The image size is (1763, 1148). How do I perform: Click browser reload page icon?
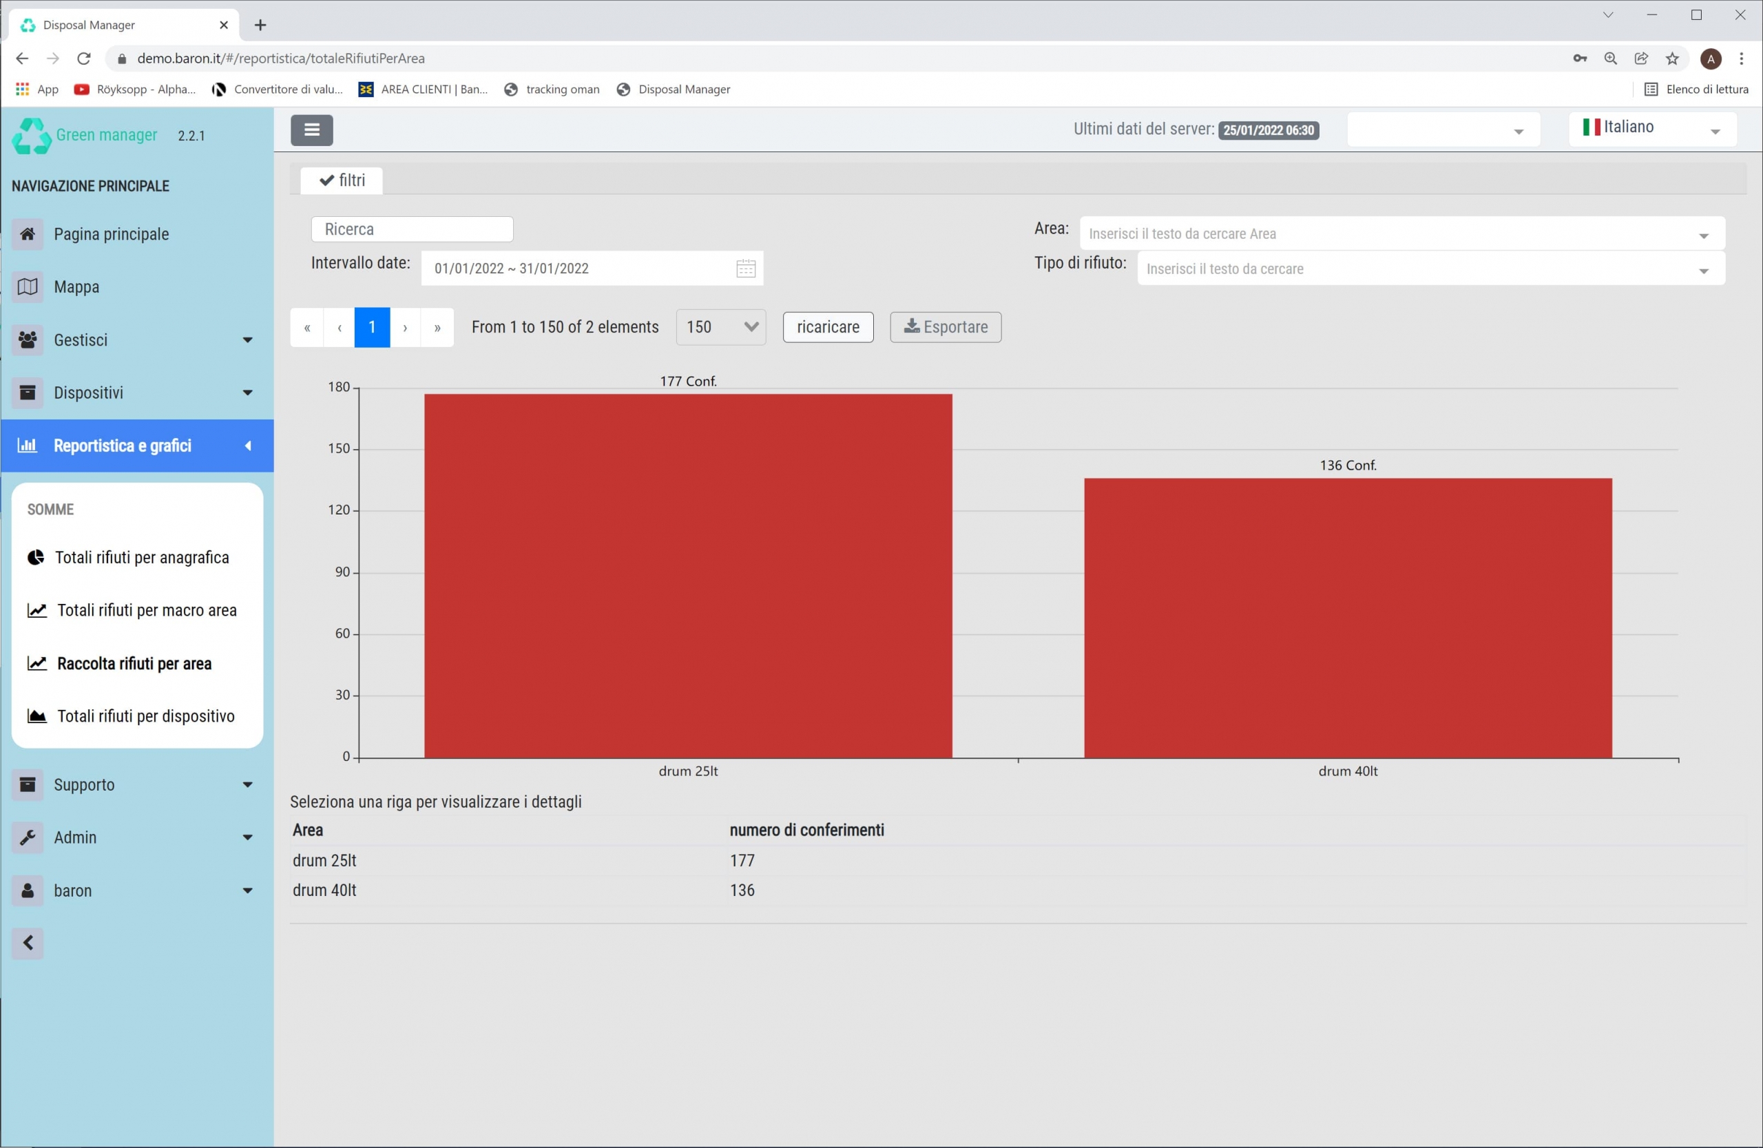click(x=84, y=59)
